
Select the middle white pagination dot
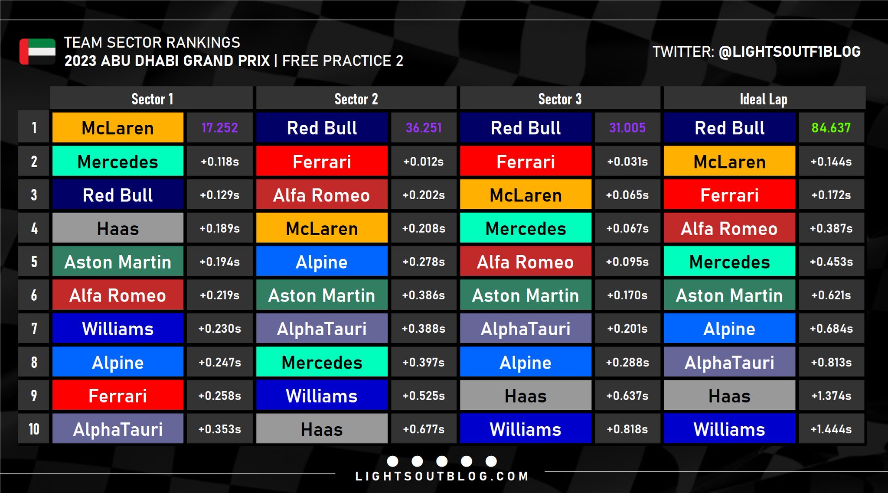coord(442,461)
